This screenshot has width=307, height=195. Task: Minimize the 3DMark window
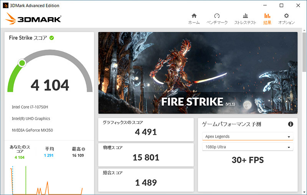coord(265,5)
